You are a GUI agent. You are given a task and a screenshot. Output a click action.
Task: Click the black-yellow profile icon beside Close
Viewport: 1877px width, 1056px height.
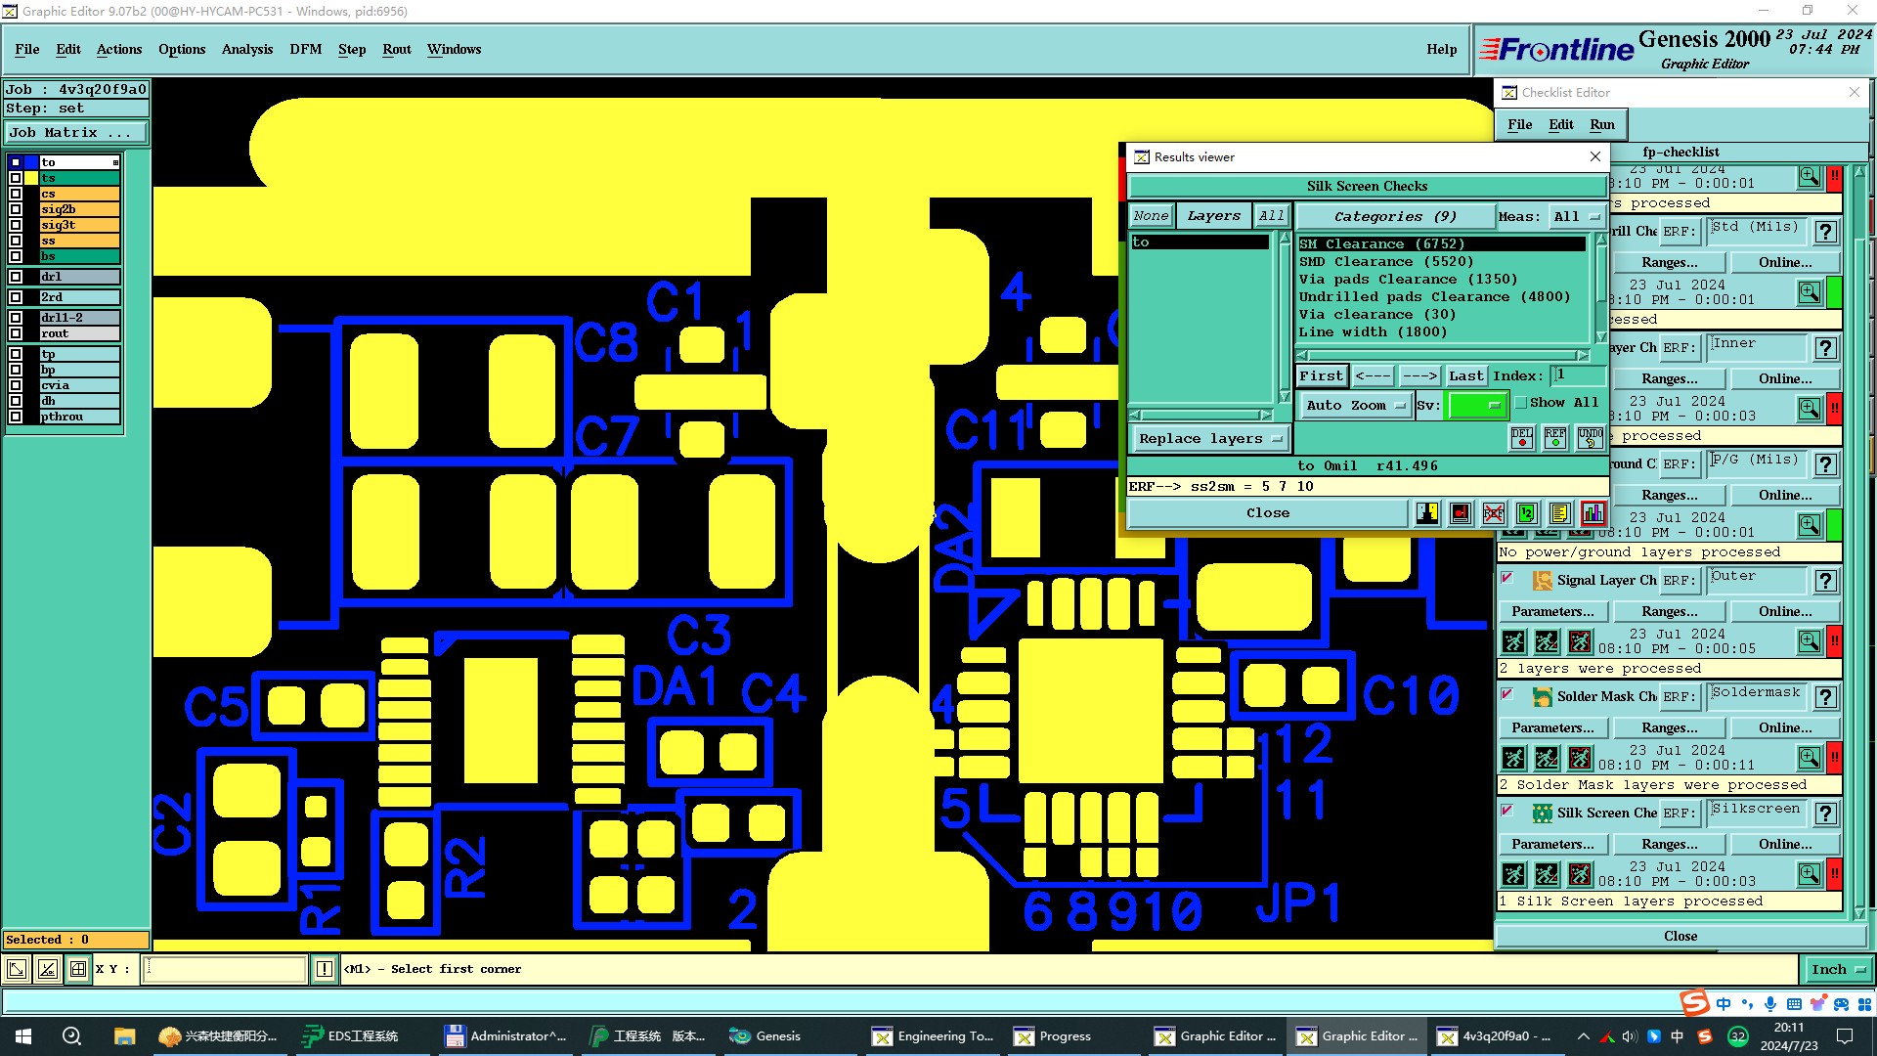pyautogui.click(x=1427, y=513)
